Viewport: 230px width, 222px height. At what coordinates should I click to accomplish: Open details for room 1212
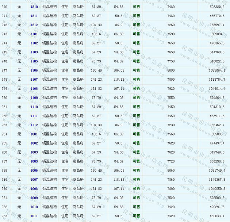[x=34, y=25]
